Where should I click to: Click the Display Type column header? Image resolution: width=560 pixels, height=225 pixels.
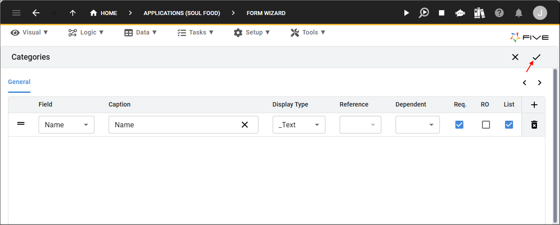[x=290, y=105]
